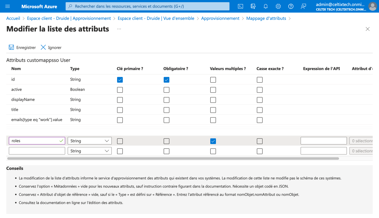Click the Microsoft Azure home link

pos(39,6)
